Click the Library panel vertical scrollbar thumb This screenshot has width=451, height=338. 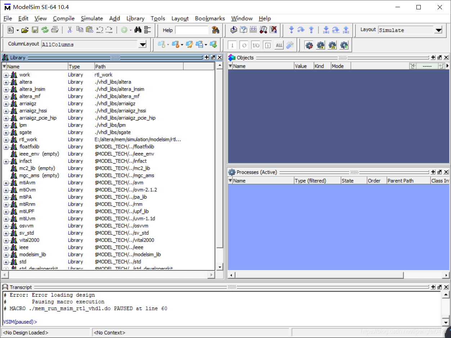[x=220, y=159]
